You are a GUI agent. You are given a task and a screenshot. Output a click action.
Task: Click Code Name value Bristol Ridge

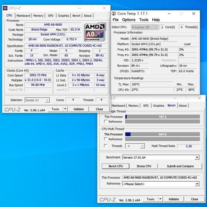pyautogui.click(x=39, y=29)
